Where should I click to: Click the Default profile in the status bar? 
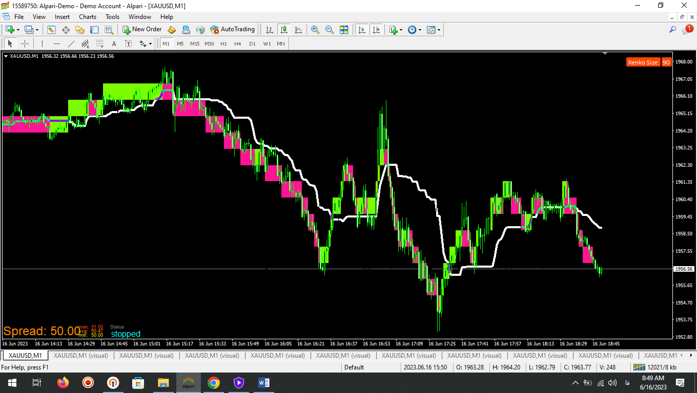point(354,367)
